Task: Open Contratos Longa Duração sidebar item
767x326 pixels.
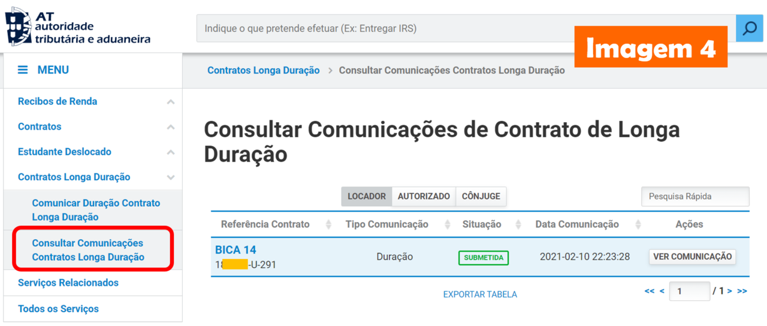Action: [x=74, y=177]
